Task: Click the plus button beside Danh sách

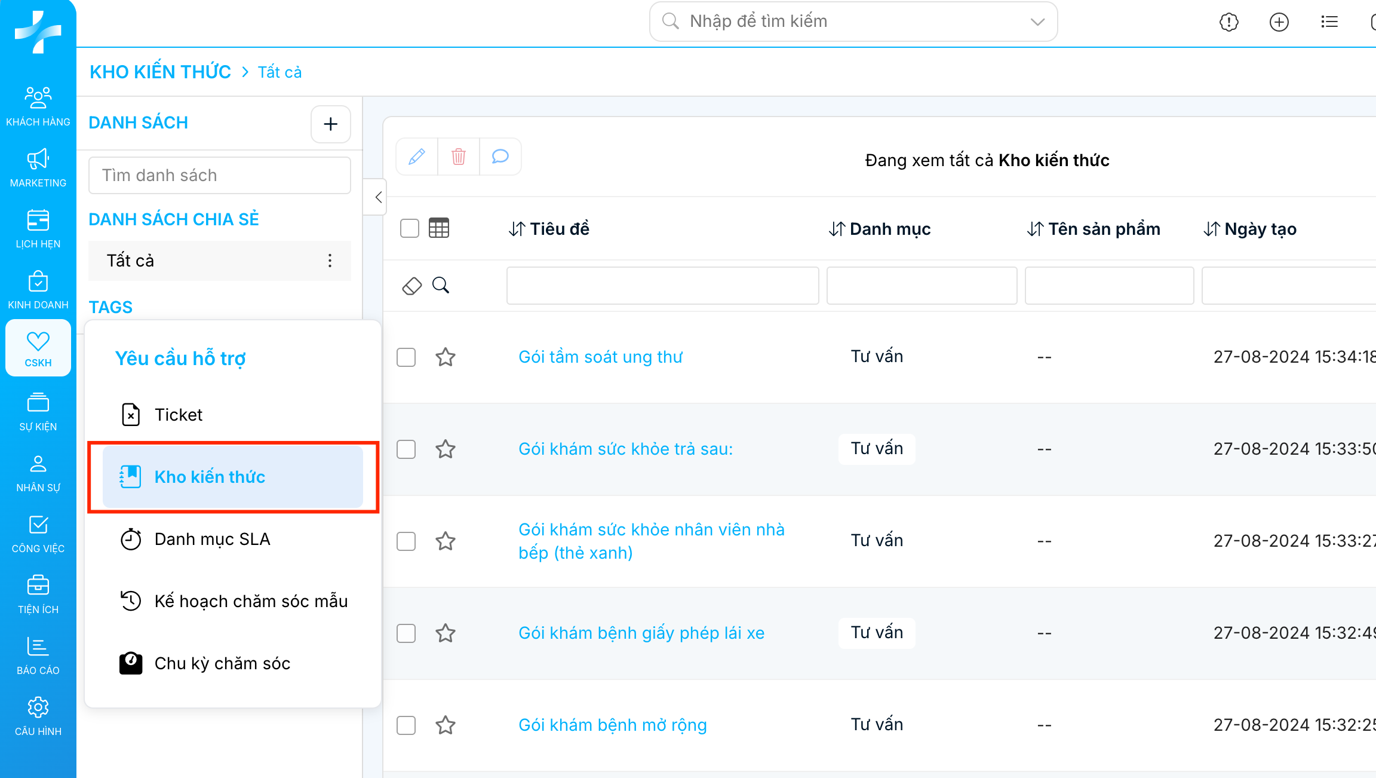Action: pyautogui.click(x=330, y=124)
